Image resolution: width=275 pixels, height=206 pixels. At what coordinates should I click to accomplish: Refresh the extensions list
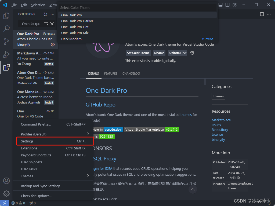tap(45, 14)
